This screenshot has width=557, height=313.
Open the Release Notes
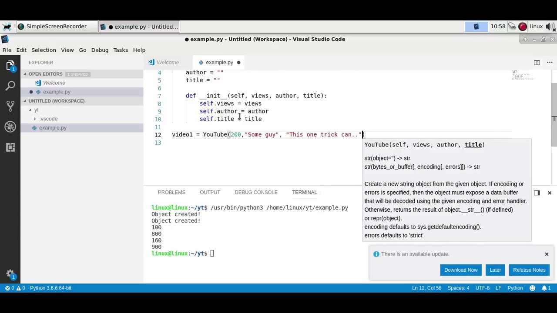tap(529, 270)
